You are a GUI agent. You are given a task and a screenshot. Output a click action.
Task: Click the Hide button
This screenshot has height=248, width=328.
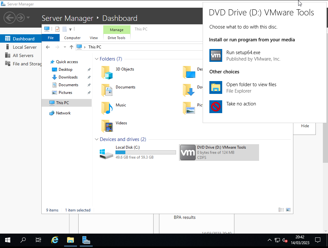coord(305,126)
